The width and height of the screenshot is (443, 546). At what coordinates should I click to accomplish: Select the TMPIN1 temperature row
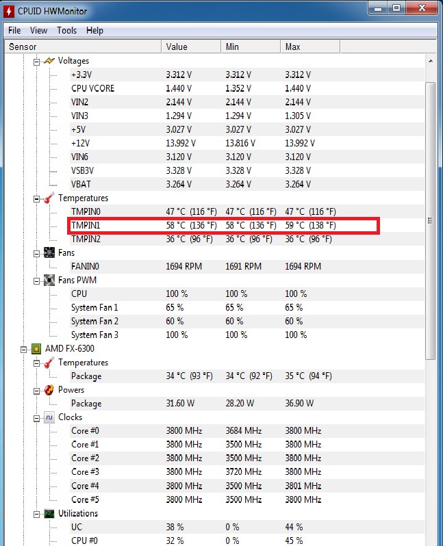coord(246,225)
